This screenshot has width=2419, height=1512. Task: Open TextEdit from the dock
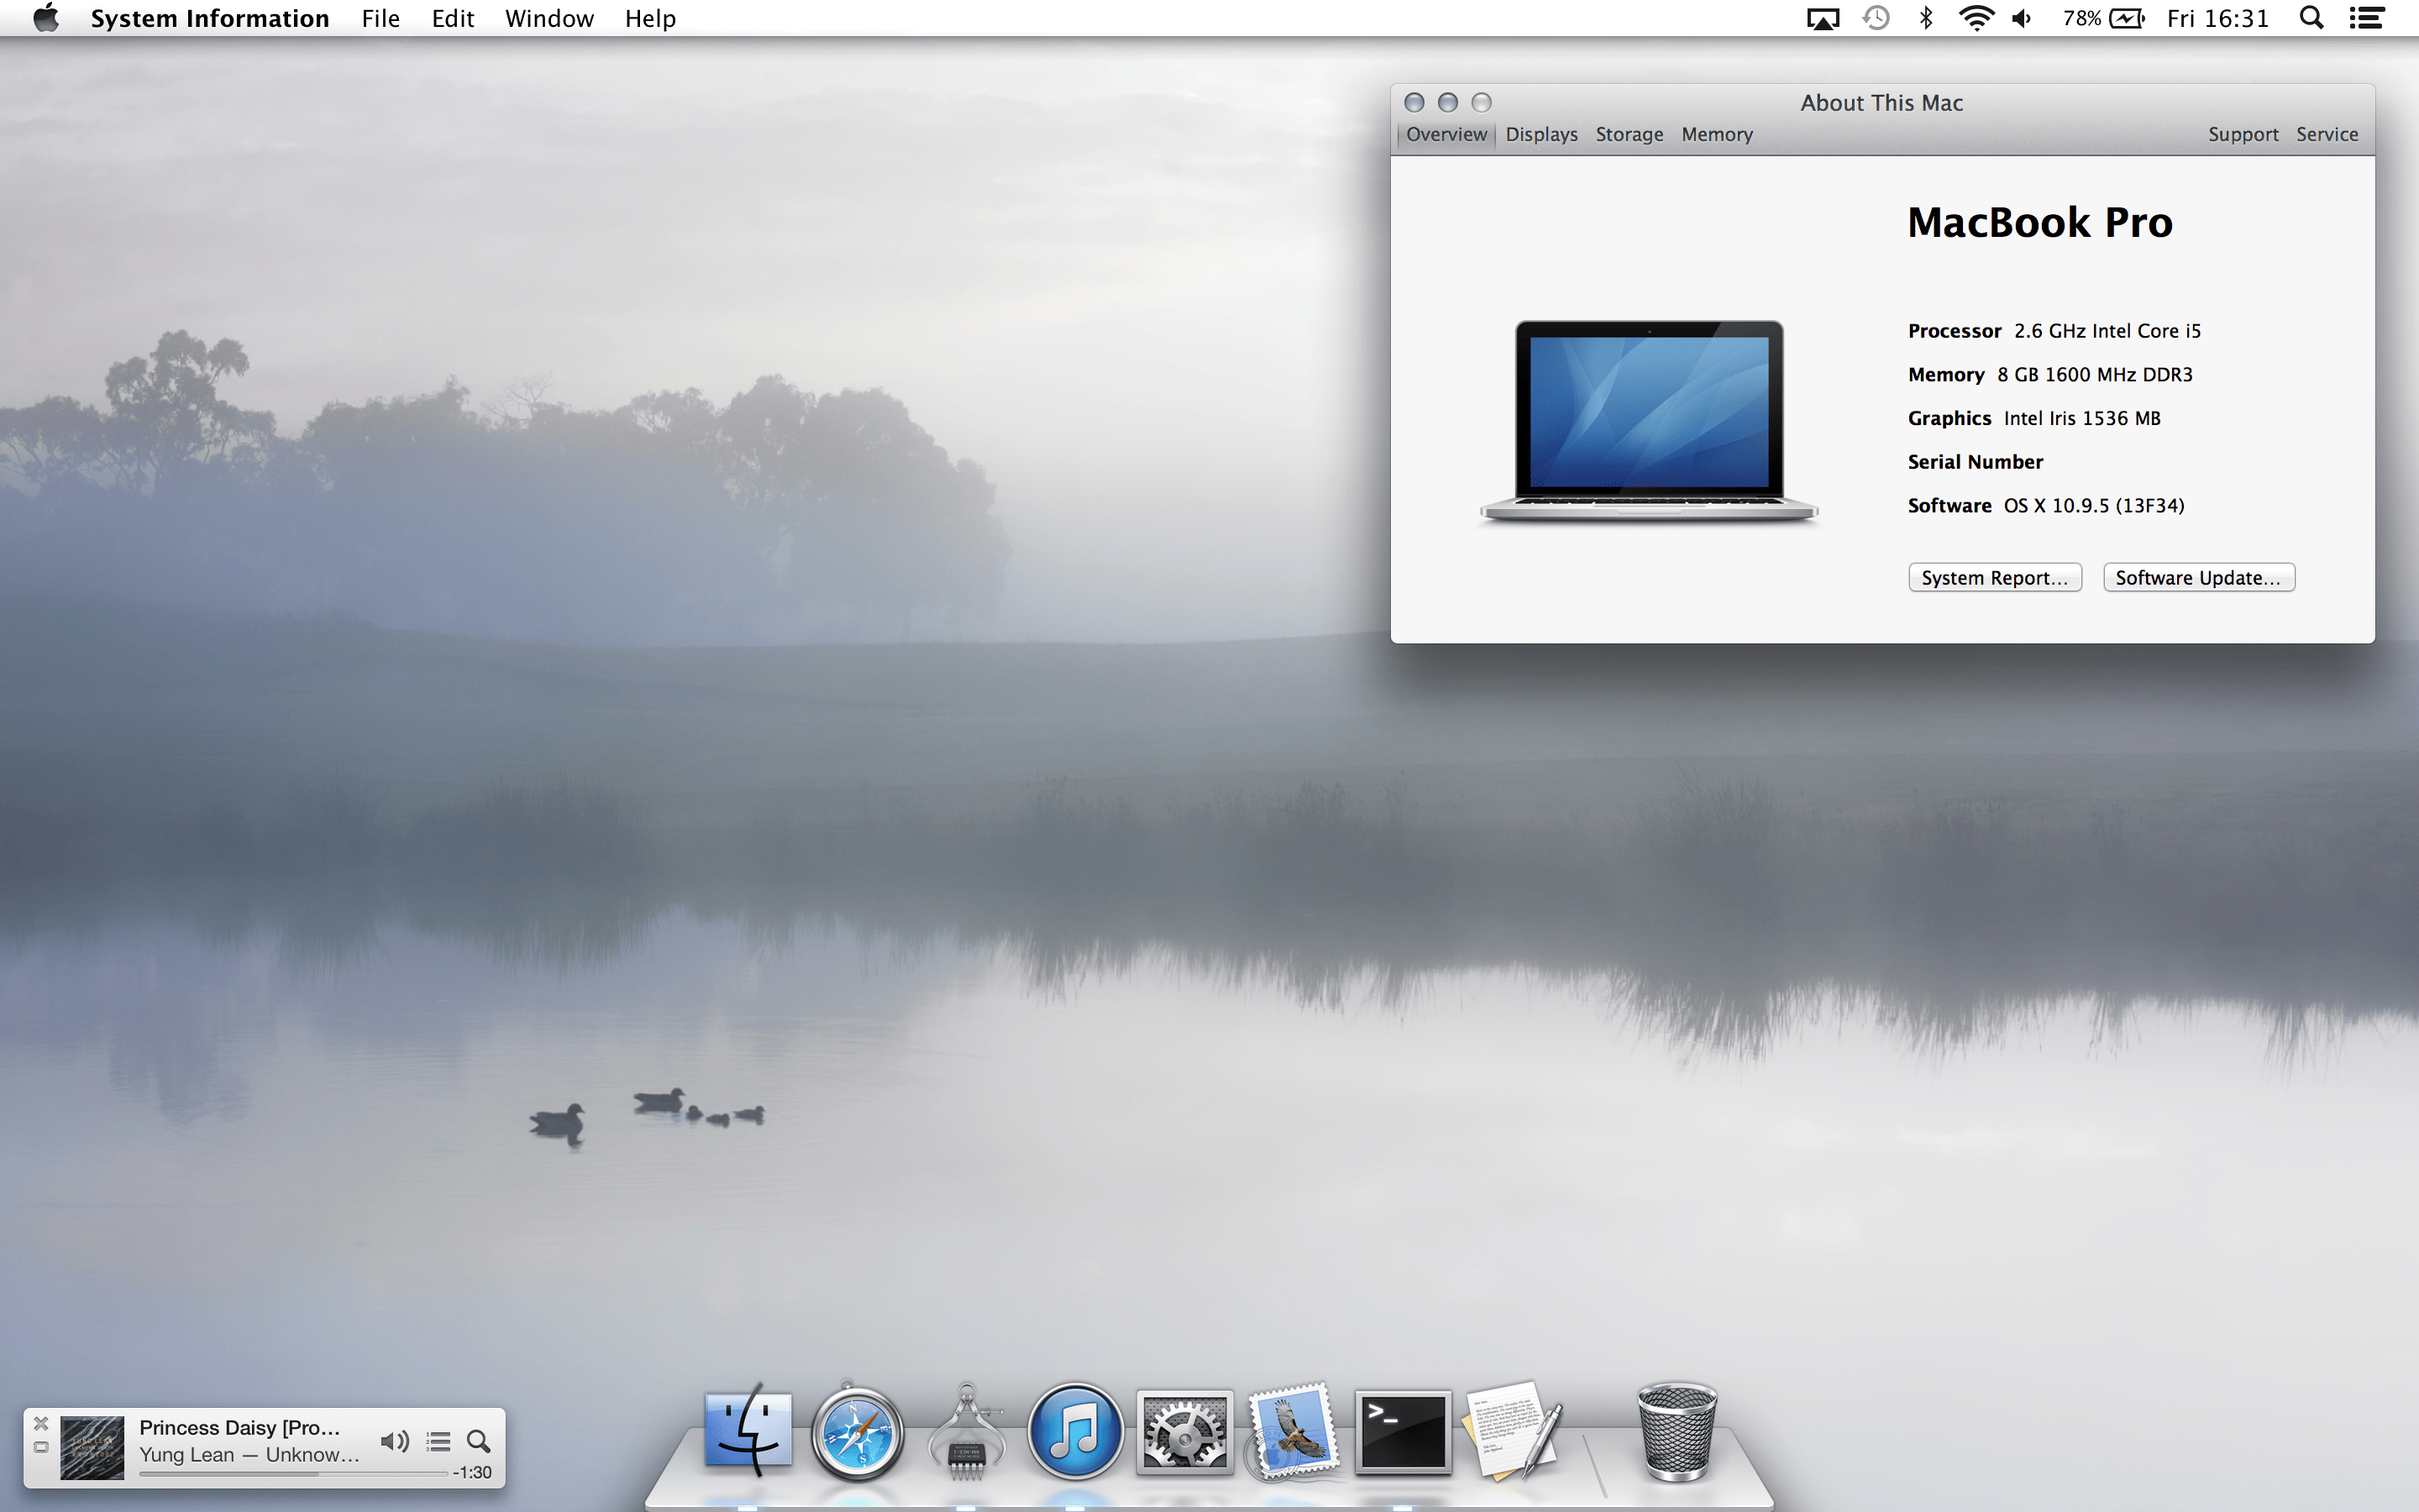point(1511,1431)
